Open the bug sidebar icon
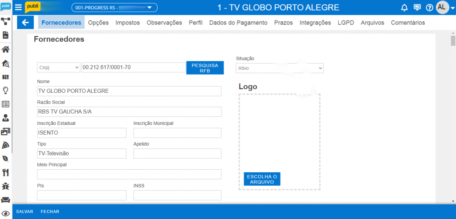Screen dimensions: 456x219 point(6,186)
